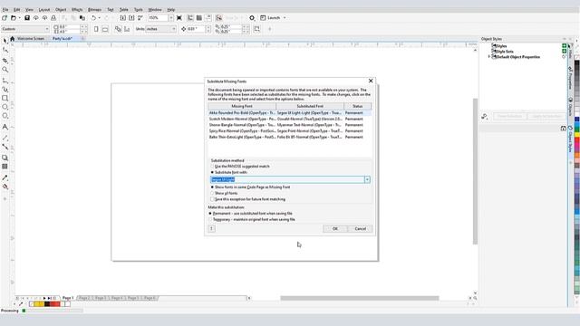
Task: Click Cancel in Substitute Missing Fonts dialog
Action: click(x=361, y=229)
